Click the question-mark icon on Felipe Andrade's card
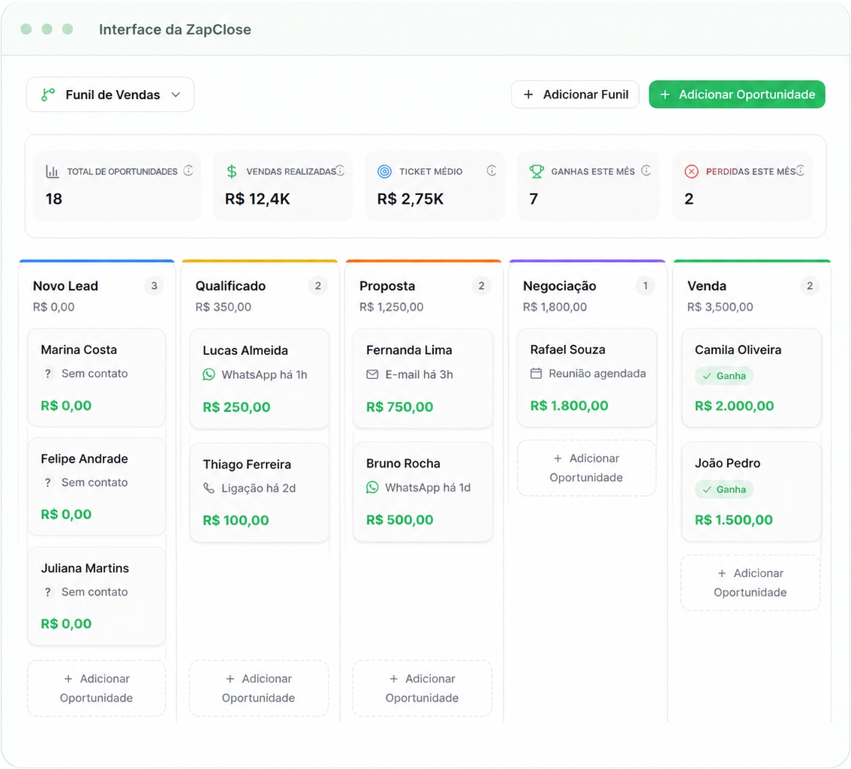 tap(48, 482)
